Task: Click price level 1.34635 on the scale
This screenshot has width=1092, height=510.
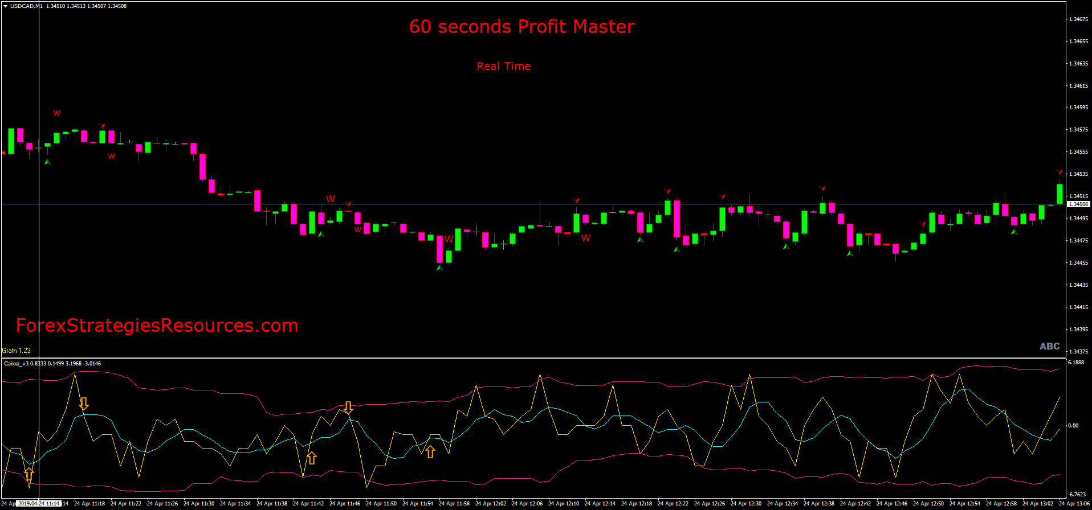Action: pos(1079,64)
